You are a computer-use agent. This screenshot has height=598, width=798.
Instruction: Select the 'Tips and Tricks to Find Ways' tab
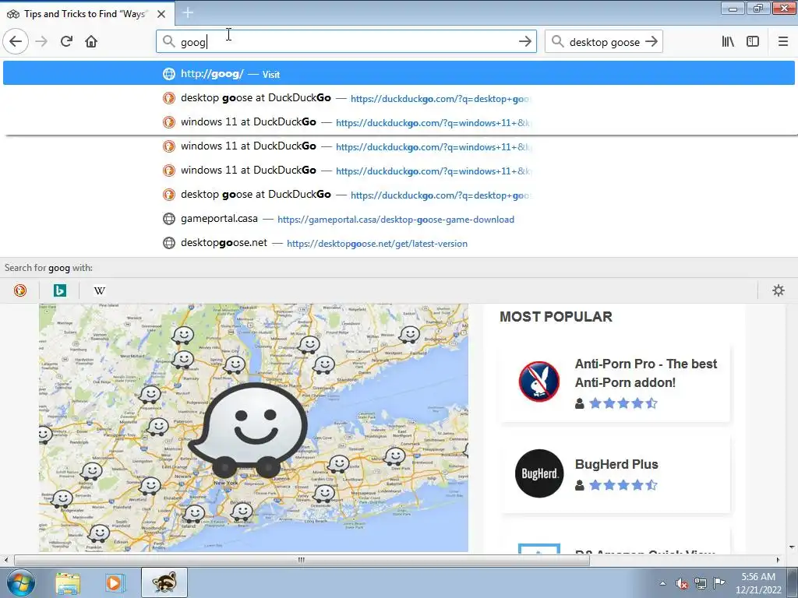87,14
